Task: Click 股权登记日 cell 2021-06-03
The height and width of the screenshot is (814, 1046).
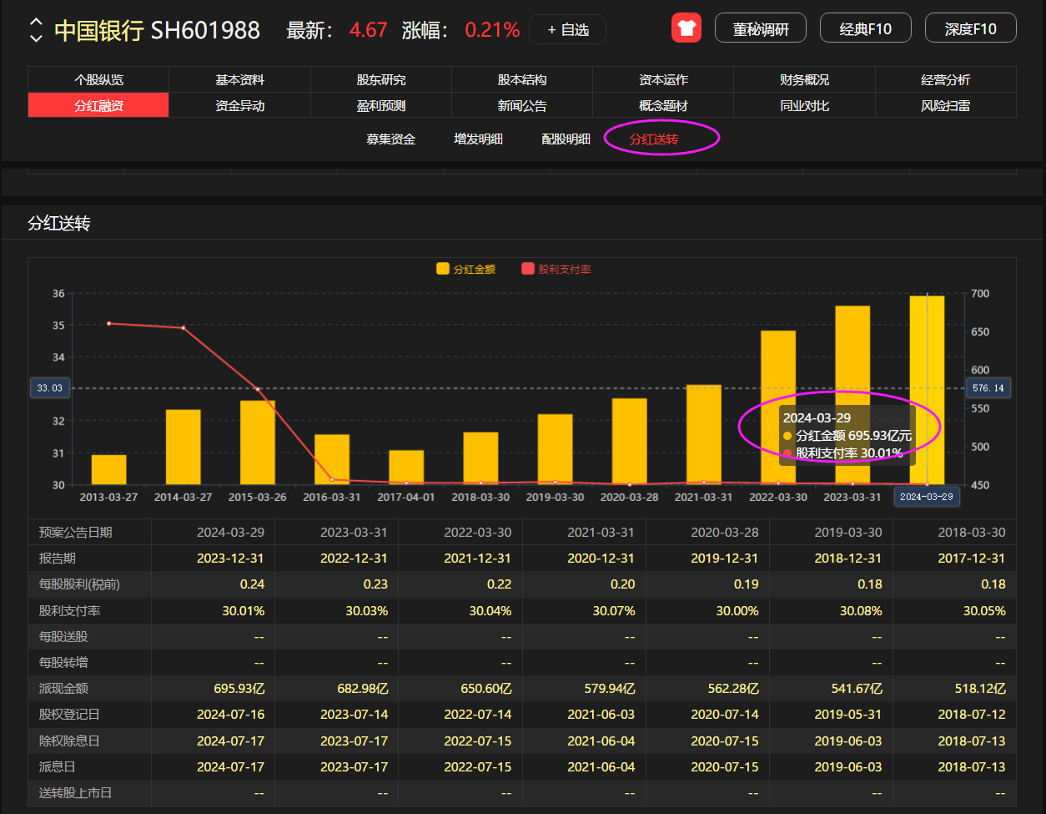Action: click(601, 714)
